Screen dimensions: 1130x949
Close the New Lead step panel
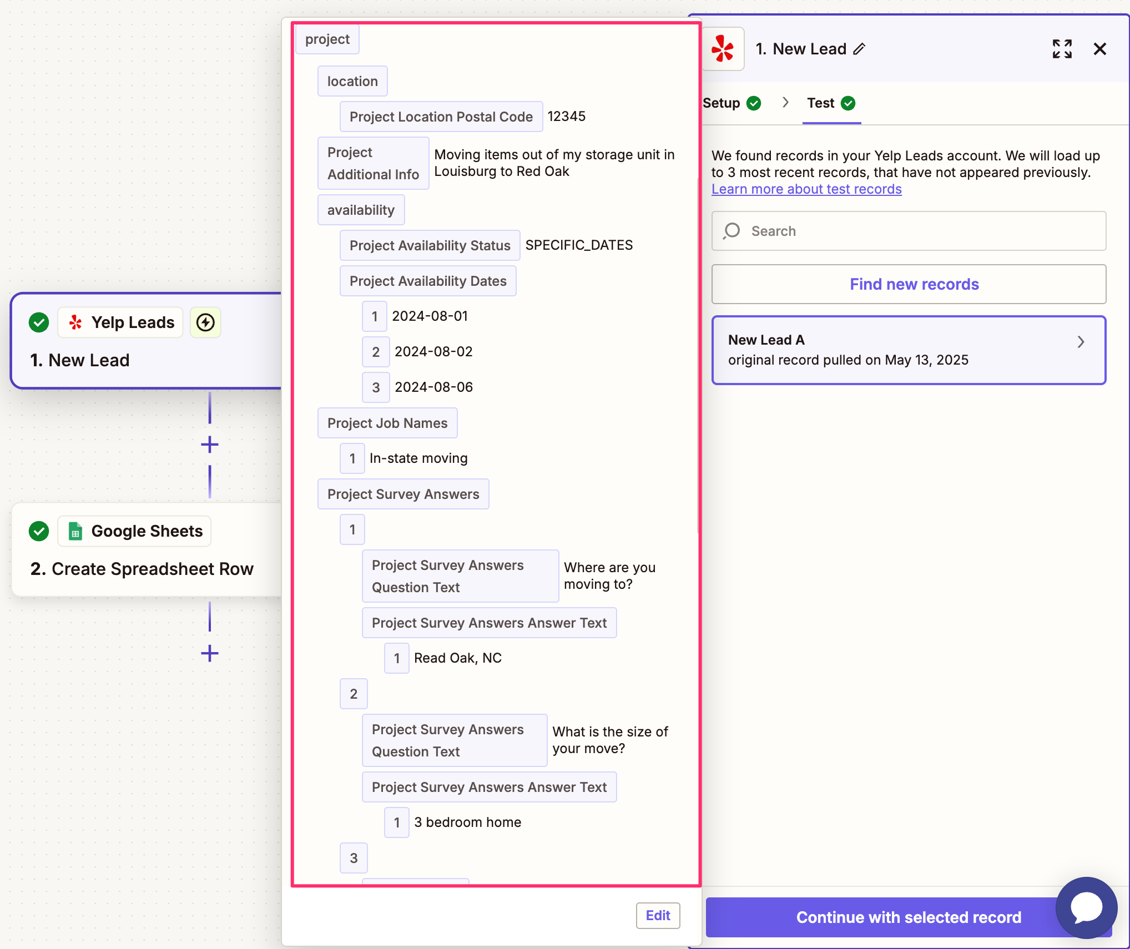point(1099,49)
